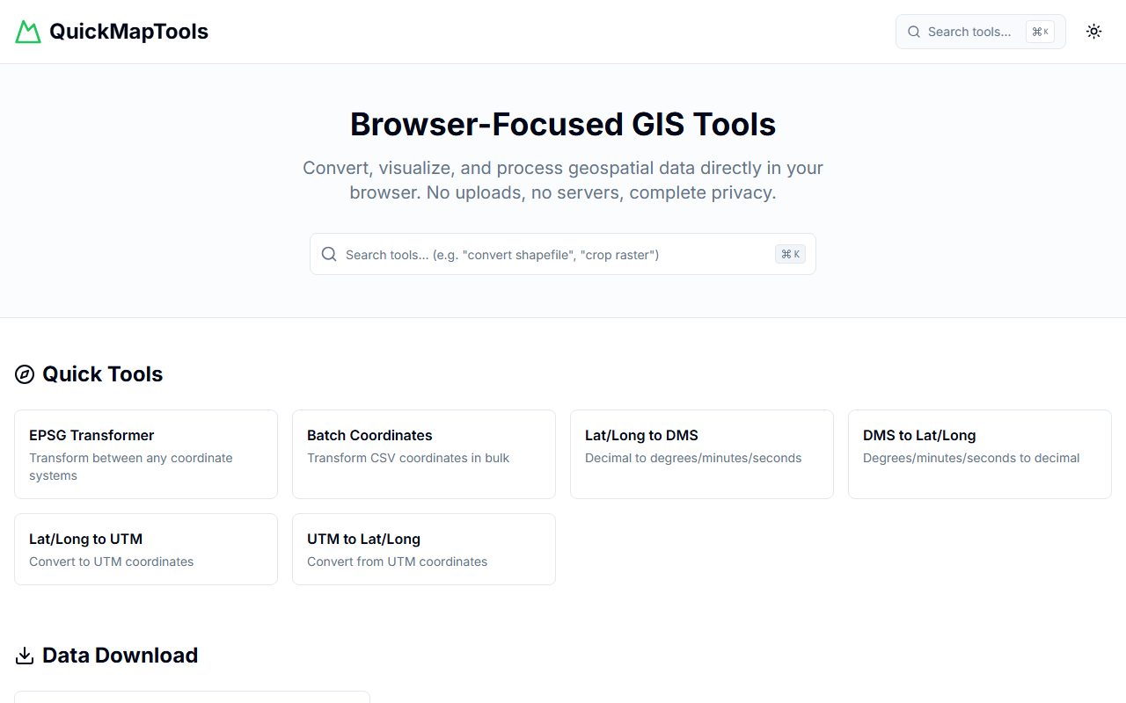Click the QuickMapTools site title text
This screenshot has height=703, width=1126.
point(128,31)
